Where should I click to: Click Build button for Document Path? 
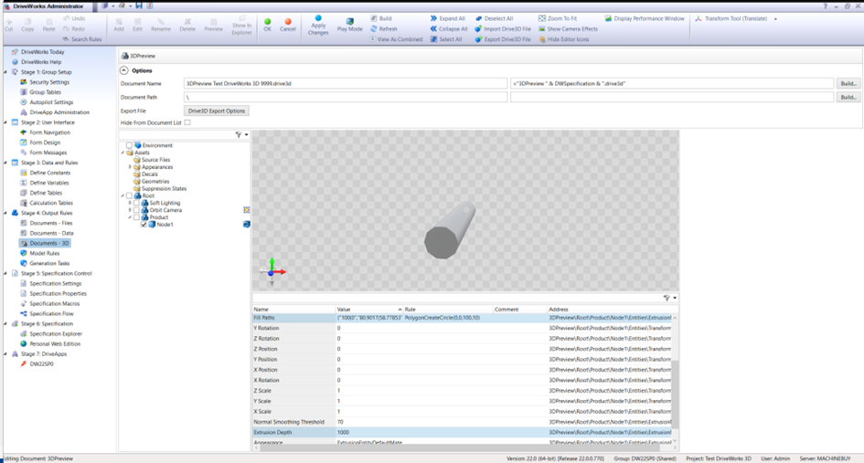[848, 97]
